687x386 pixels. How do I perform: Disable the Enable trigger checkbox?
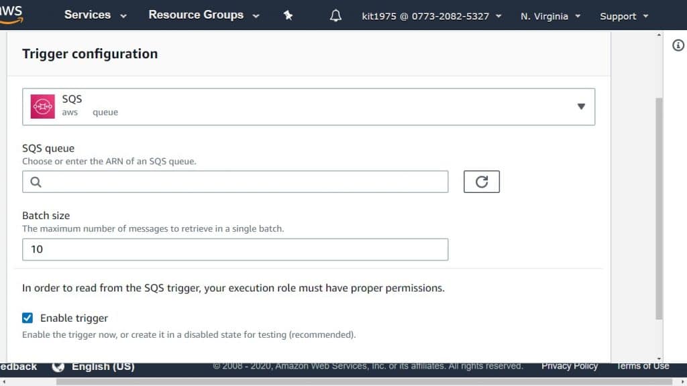coord(28,318)
